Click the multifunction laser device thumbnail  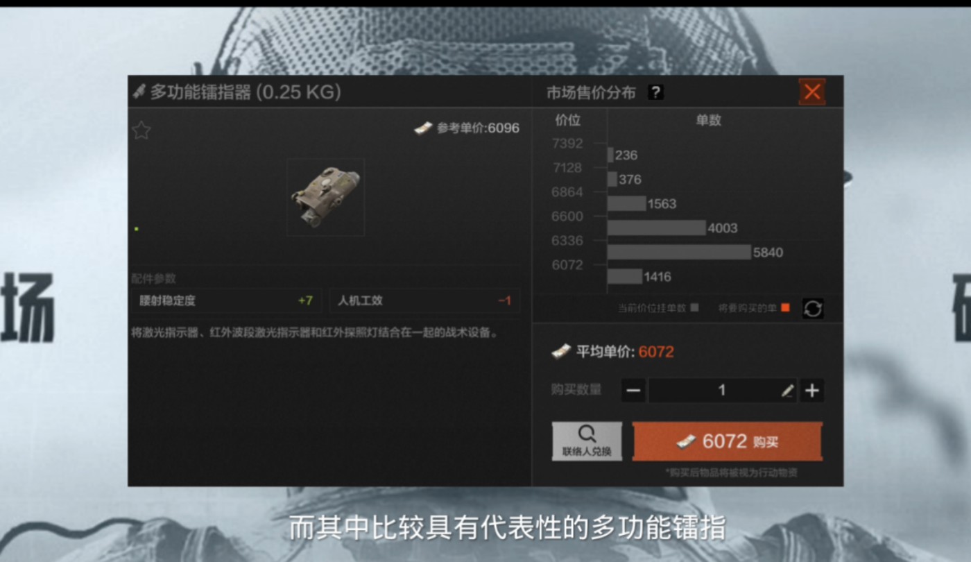click(x=325, y=197)
